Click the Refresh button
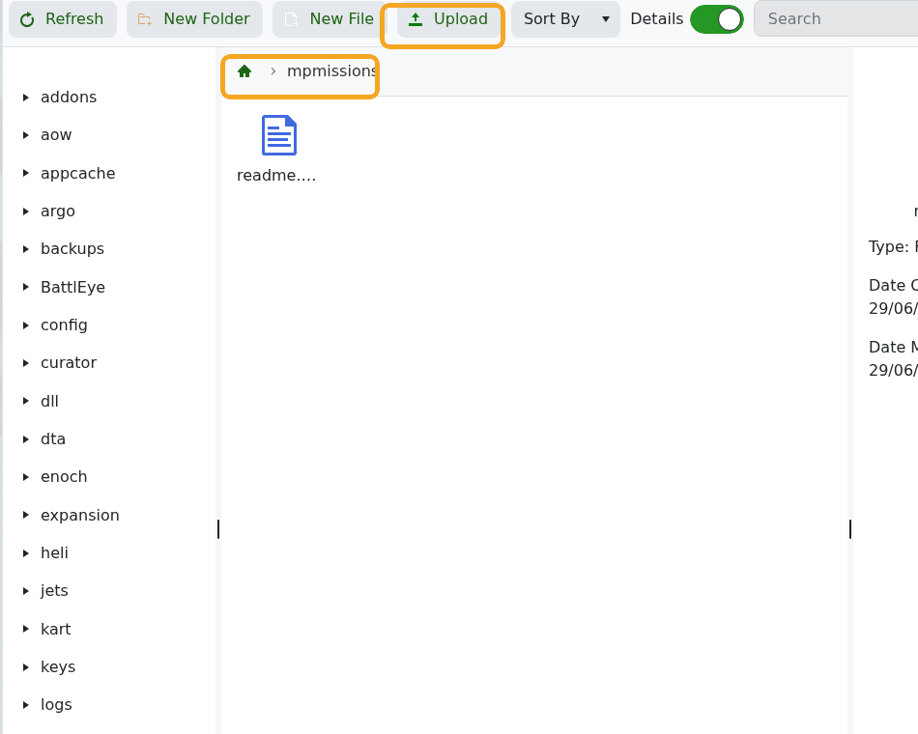Image resolution: width=918 pixels, height=734 pixels. [x=63, y=19]
